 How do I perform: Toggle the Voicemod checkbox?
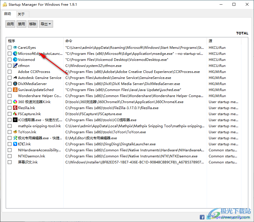click(x=9, y=59)
